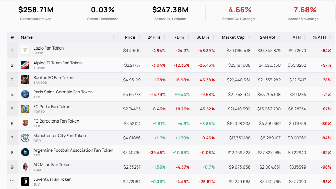The height and width of the screenshot is (189, 336).
Task: Select Argentine 24H change -39.45%
Action: pyautogui.click(x=157, y=152)
